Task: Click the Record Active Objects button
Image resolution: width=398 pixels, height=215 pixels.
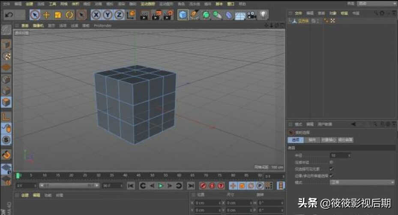Action: tap(203, 186)
